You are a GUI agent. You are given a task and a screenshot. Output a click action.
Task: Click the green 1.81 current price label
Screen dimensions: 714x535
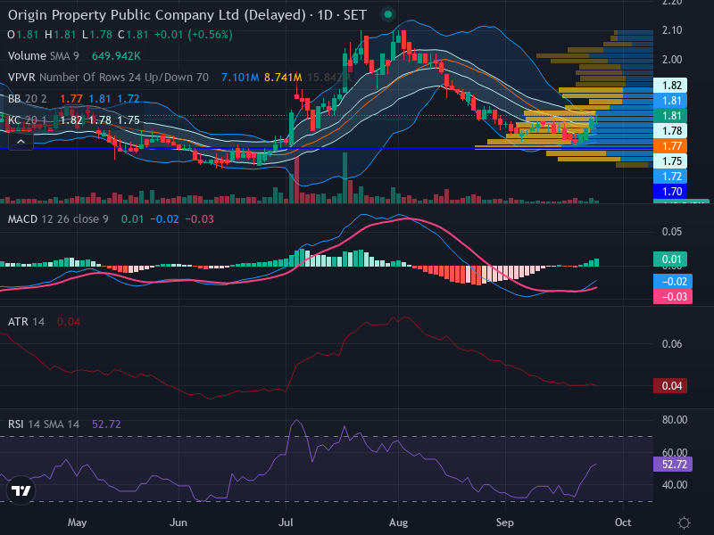coord(670,116)
